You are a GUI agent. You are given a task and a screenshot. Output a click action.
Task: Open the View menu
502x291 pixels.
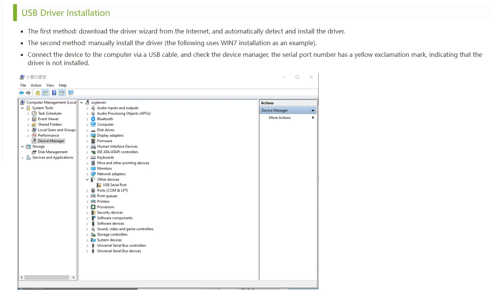tap(50, 85)
